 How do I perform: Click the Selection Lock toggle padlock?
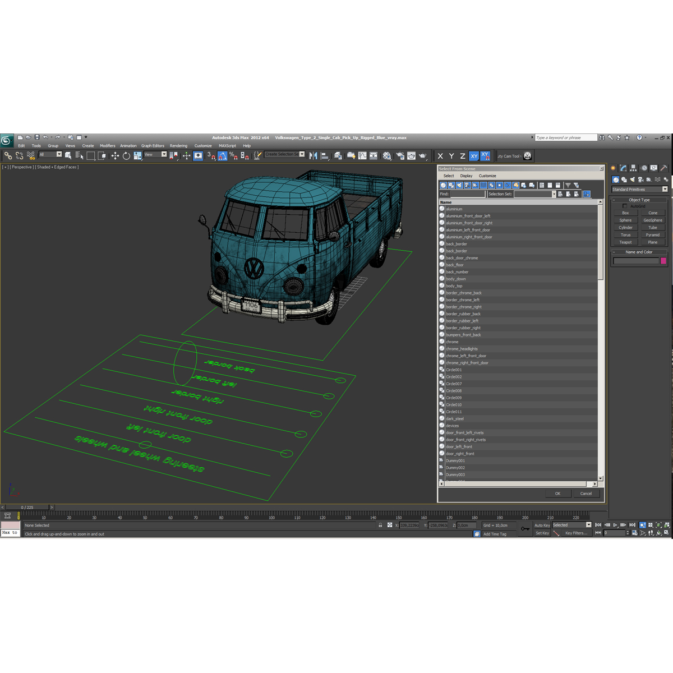click(x=380, y=525)
